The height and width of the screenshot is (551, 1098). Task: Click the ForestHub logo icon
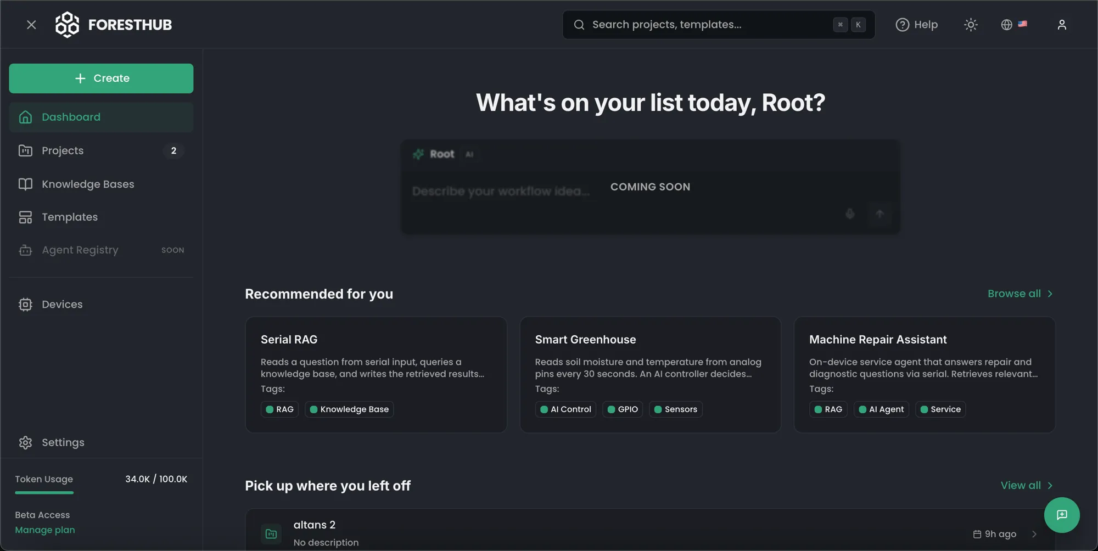pos(67,25)
